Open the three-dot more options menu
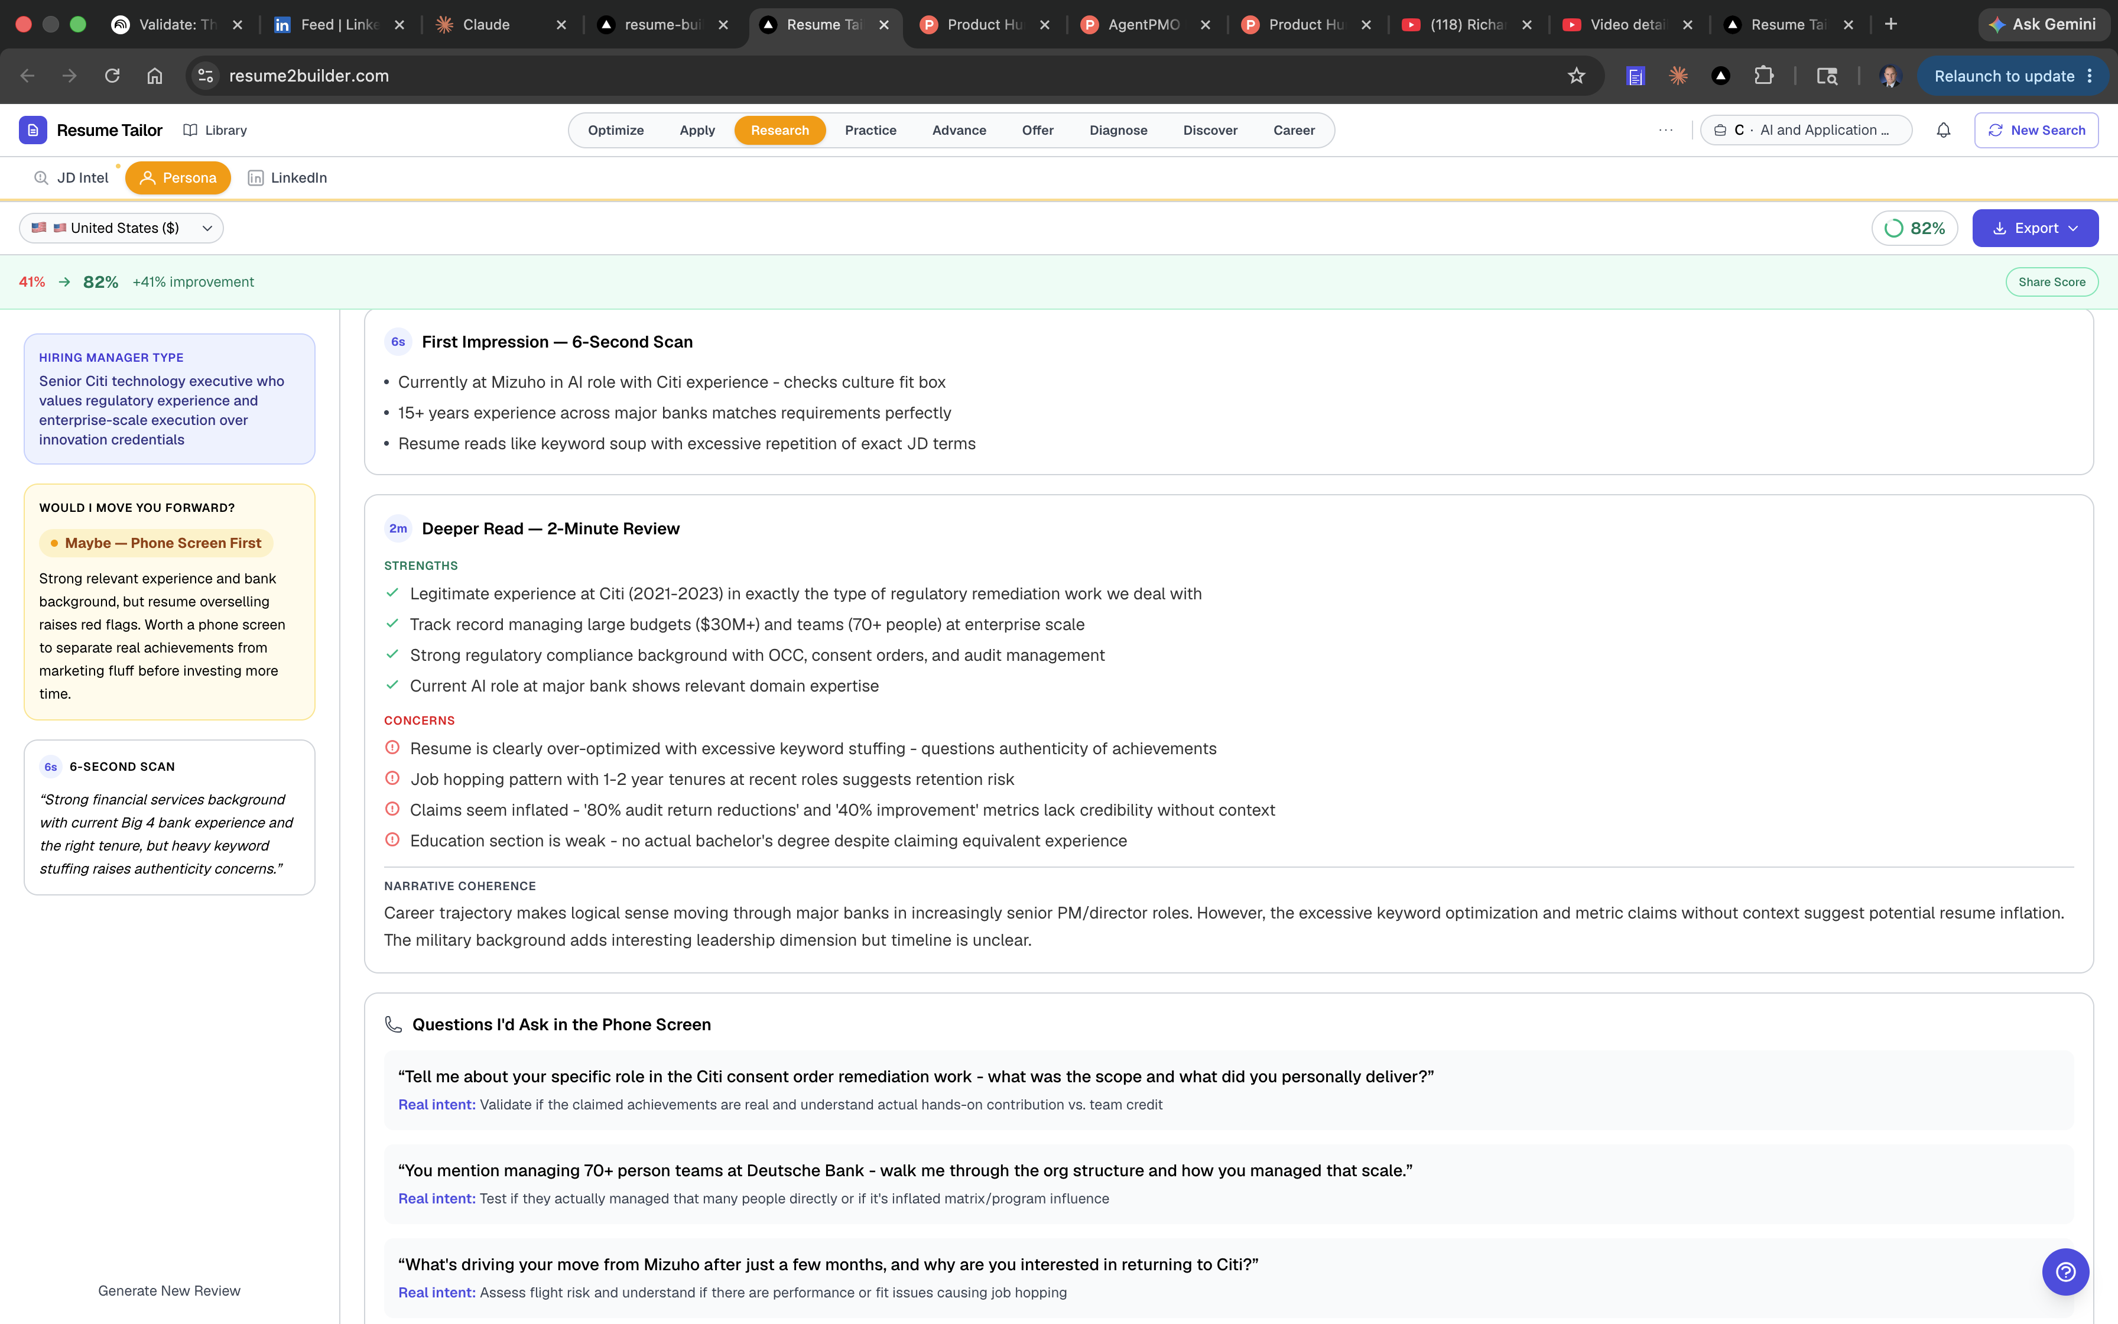Image resolution: width=2118 pixels, height=1324 pixels. pos(1665,129)
